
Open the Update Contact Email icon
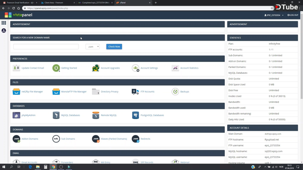click(x=17, y=68)
